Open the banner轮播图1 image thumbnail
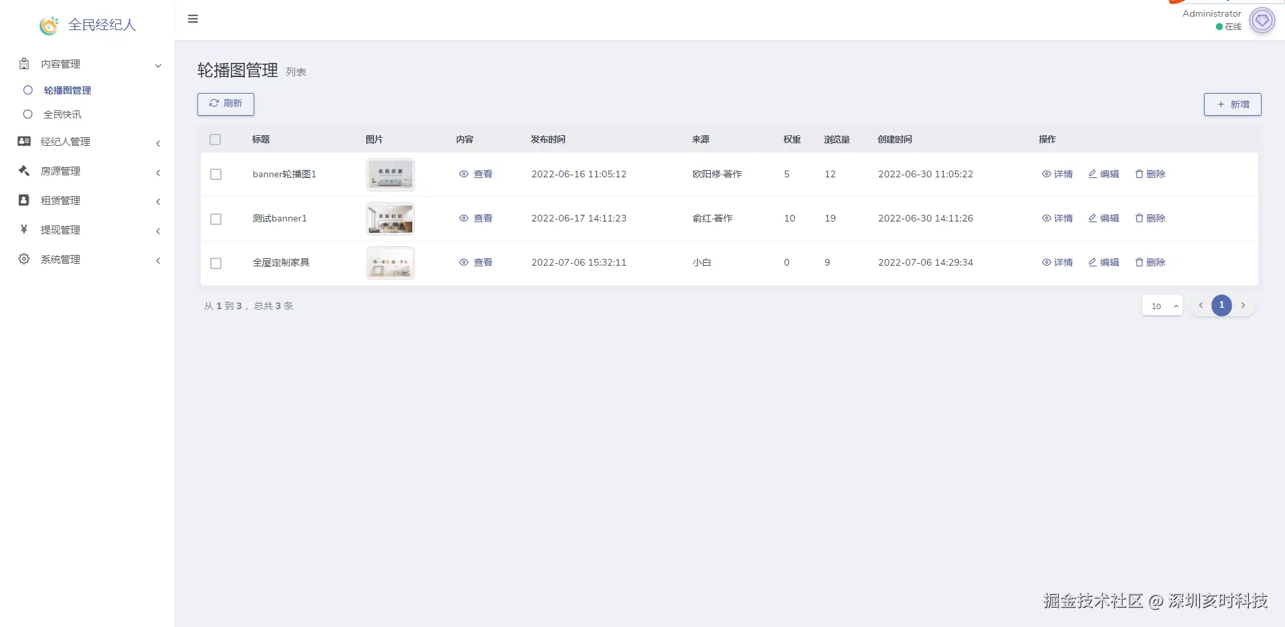Screen dimensions: 1285x627 pos(390,174)
